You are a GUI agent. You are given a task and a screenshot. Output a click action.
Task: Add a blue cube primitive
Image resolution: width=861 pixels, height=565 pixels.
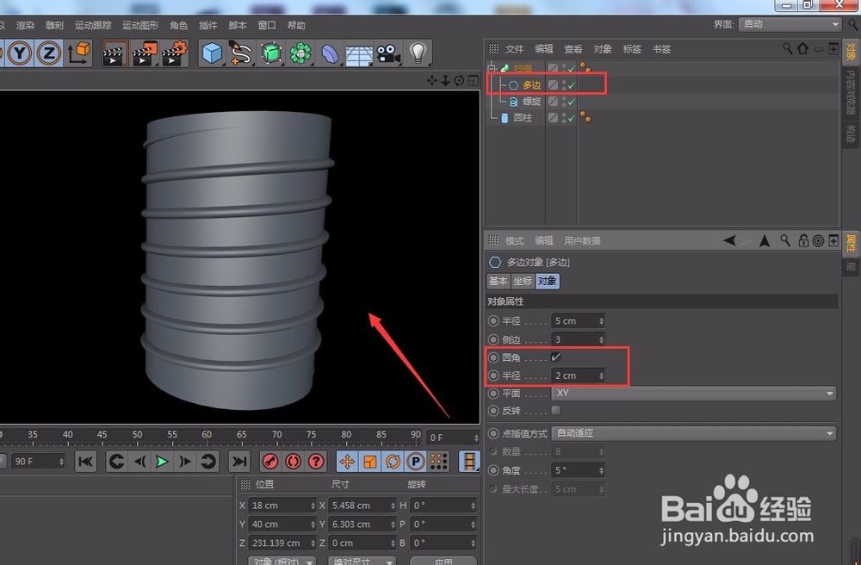(212, 53)
